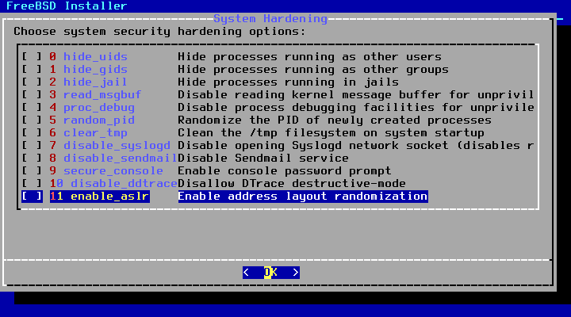Viewport: 571px width, 317px height.
Task: Enable the hide_jail checkbox
Action: [x=32, y=82]
